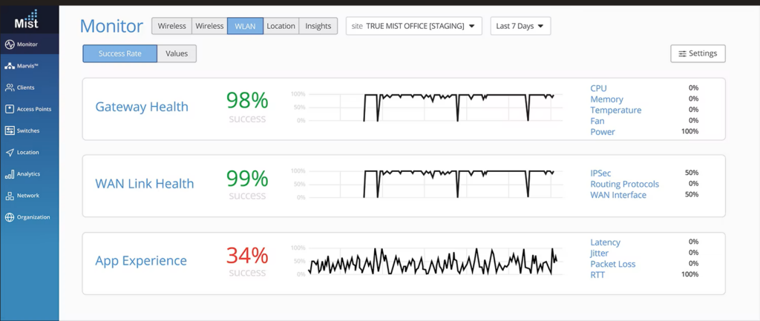
Task: Click the Mist logo
Action: point(26,19)
